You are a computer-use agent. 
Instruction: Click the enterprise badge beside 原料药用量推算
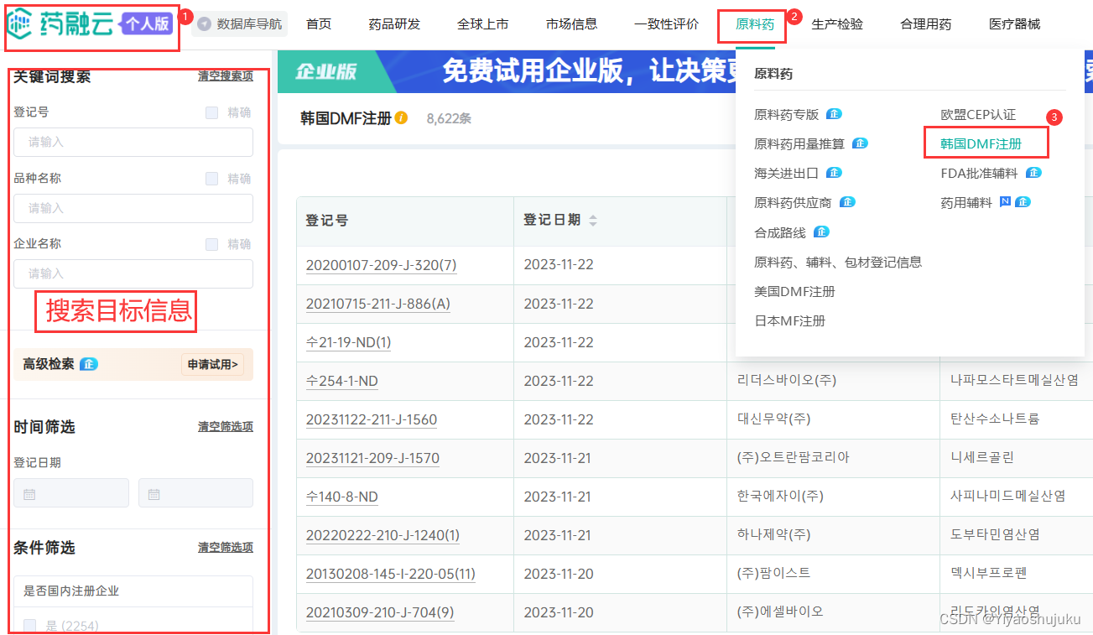pos(860,143)
